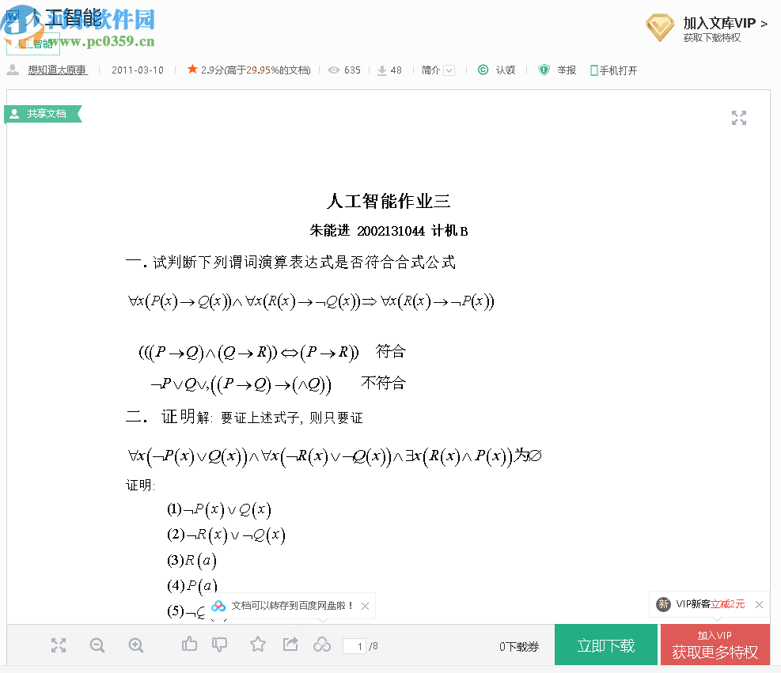Open 加入VIP for more privileges
Image resolution: width=781 pixels, height=673 pixels.
point(715,645)
